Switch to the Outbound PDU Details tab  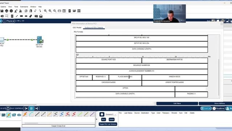tap(94, 28)
